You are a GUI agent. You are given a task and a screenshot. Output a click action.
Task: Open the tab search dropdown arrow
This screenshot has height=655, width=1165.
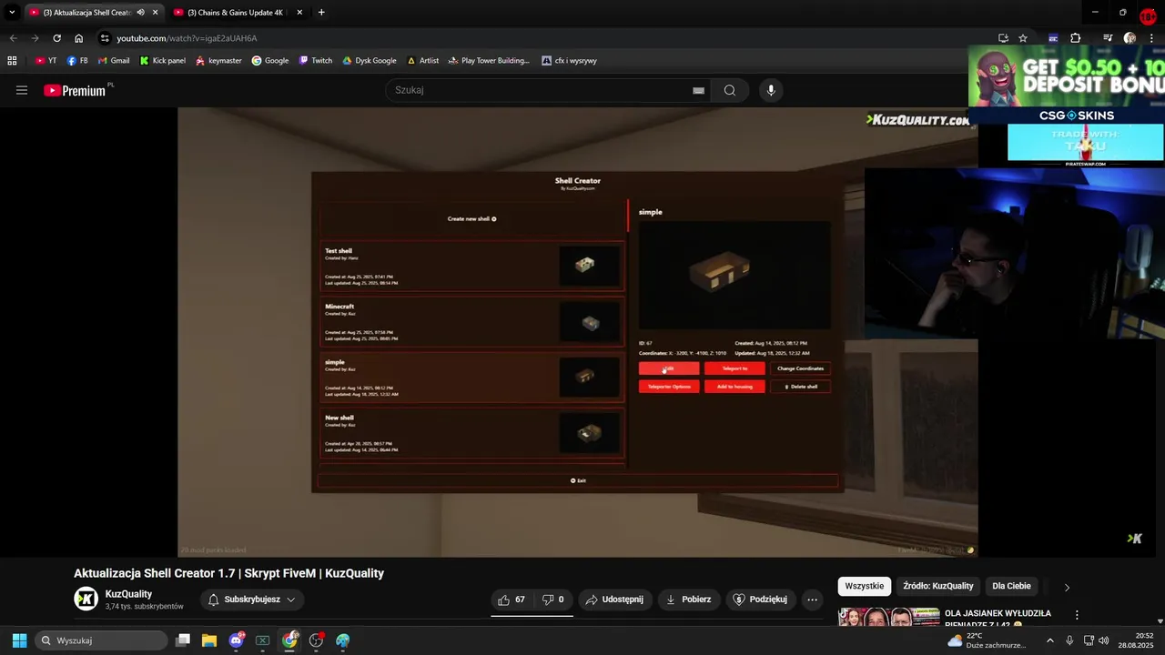[x=12, y=13]
